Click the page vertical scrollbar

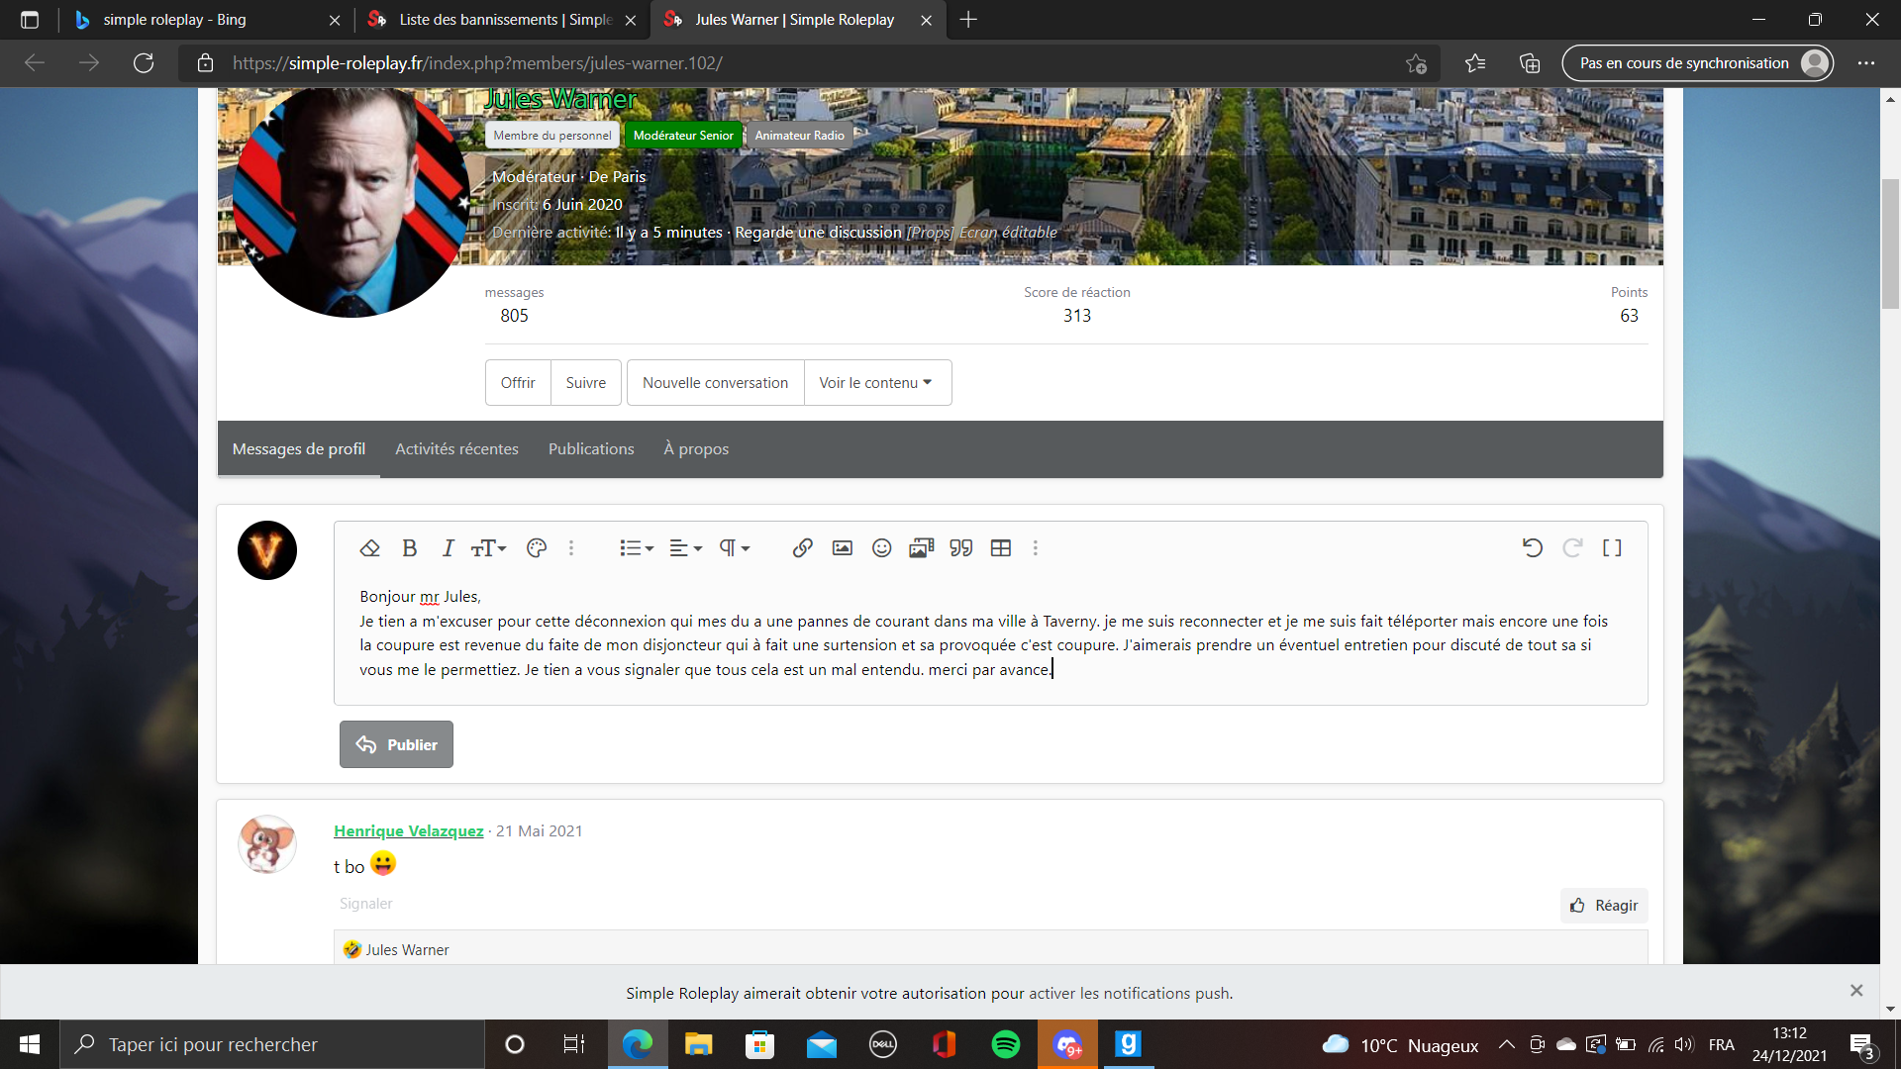click(x=1890, y=244)
